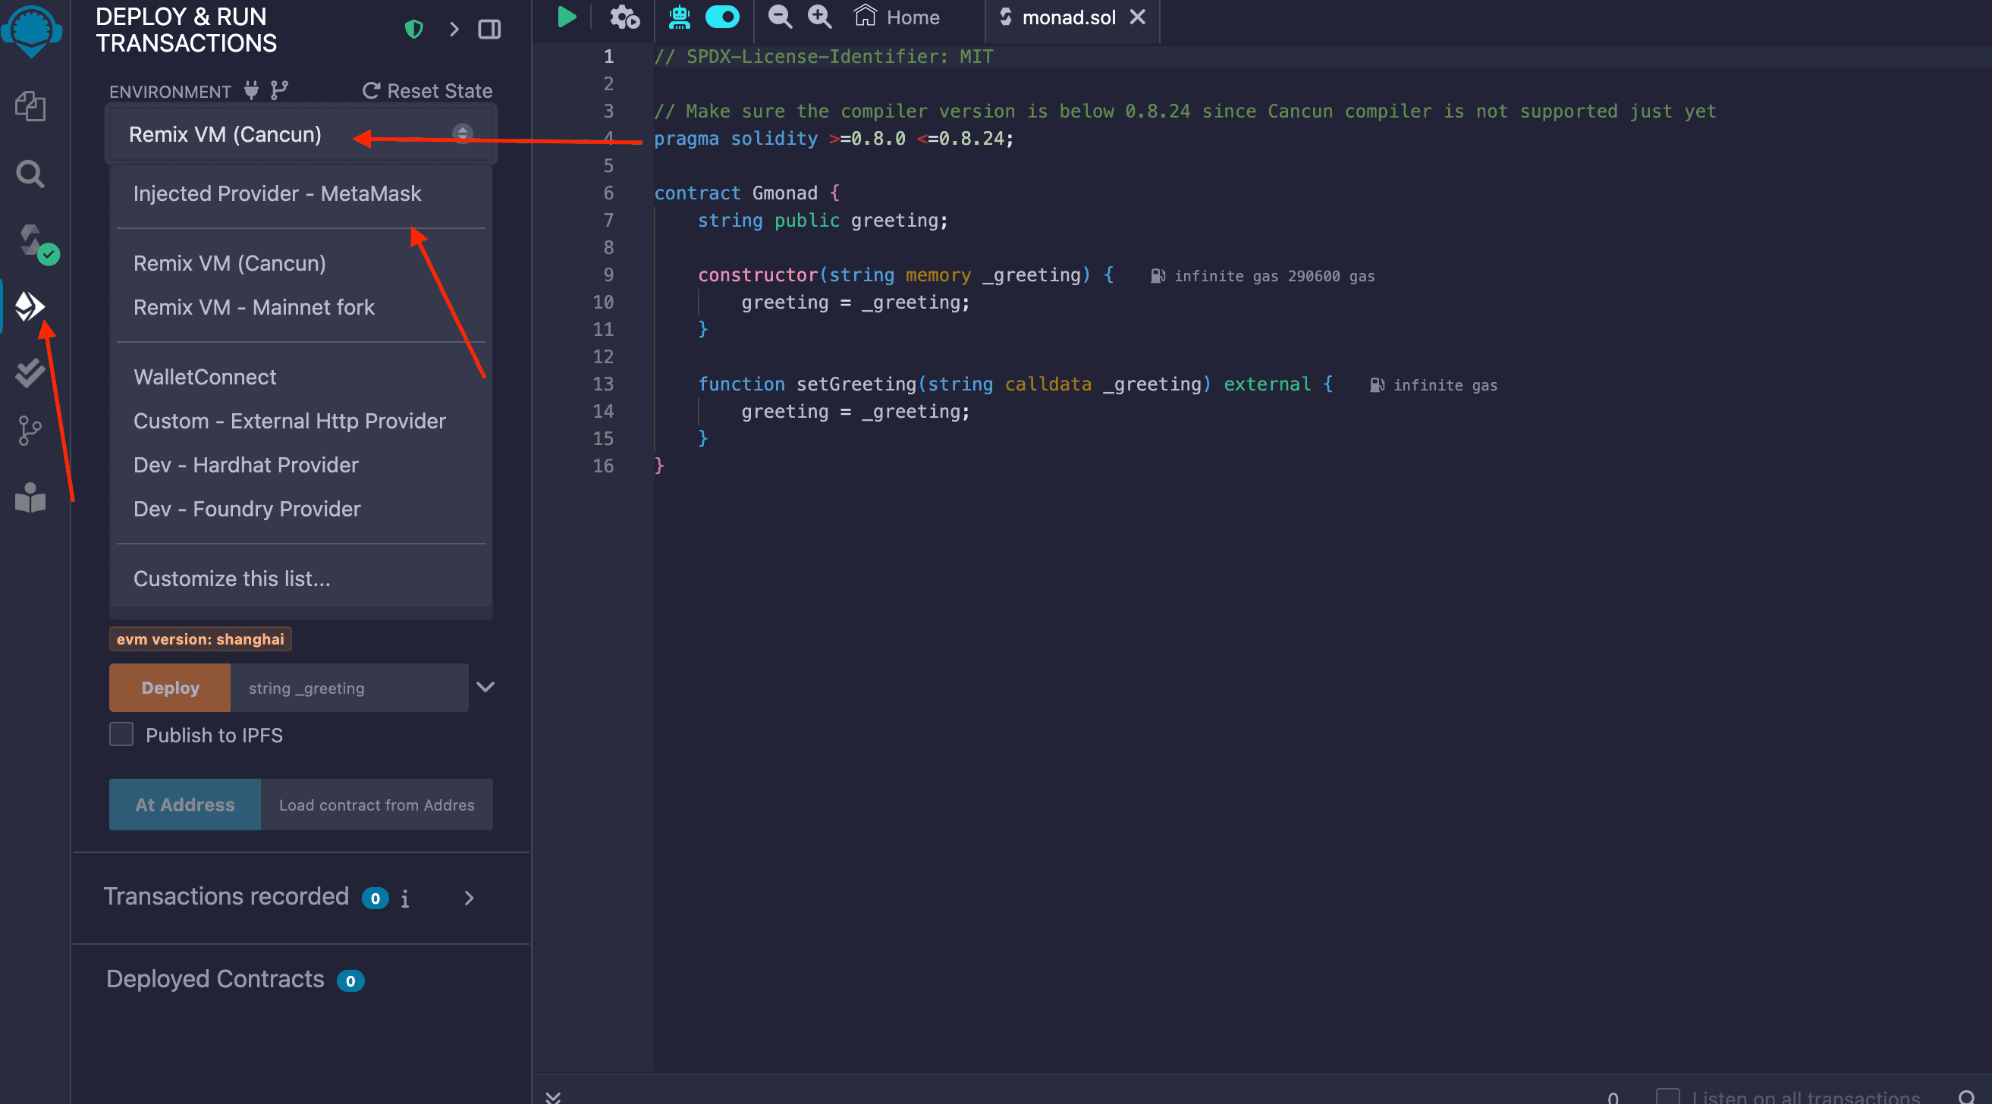Click the Reset State button
1992x1104 pixels.
click(x=428, y=90)
